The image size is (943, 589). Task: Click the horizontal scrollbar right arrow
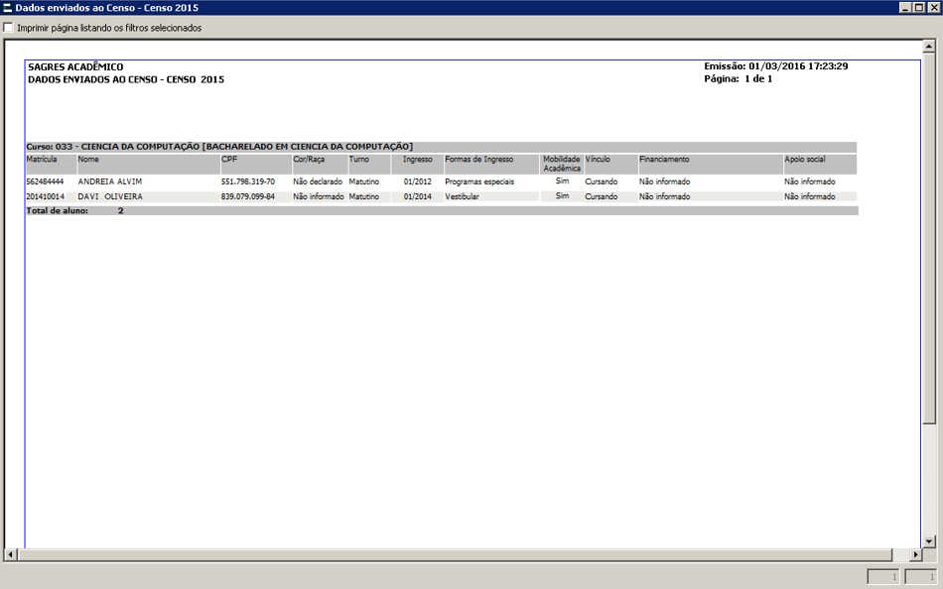click(x=916, y=555)
